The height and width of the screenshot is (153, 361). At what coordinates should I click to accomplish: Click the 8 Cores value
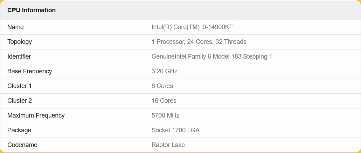pyautogui.click(x=162, y=86)
